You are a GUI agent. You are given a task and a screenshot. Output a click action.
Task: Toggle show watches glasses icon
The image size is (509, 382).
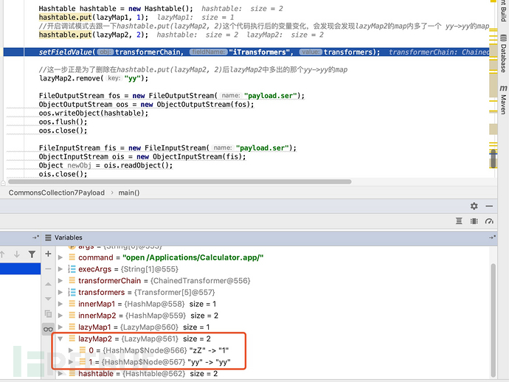48,330
